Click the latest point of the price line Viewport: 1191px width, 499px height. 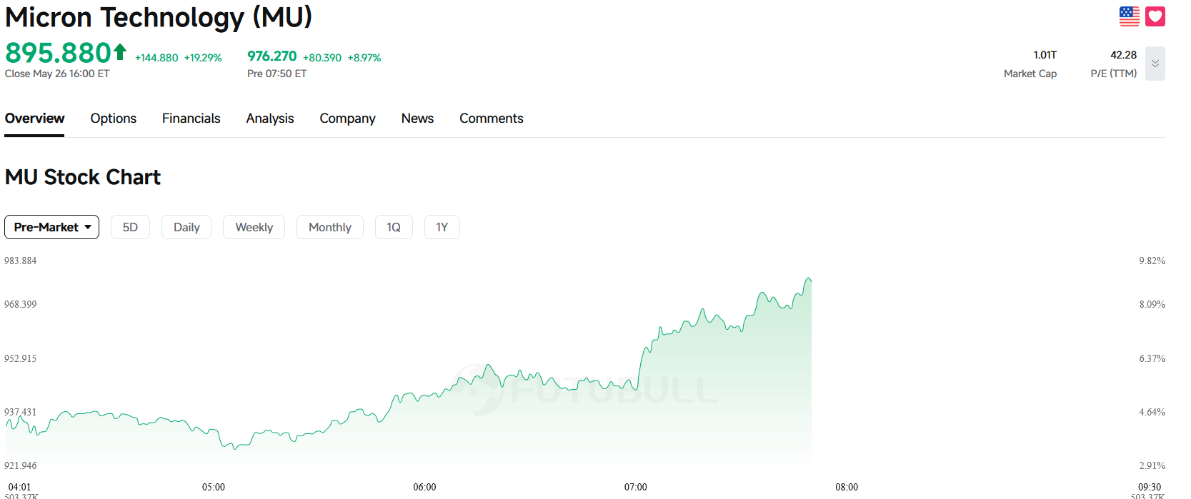tap(811, 281)
